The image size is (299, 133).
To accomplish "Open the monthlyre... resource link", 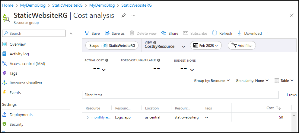I will [x=101, y=117].
